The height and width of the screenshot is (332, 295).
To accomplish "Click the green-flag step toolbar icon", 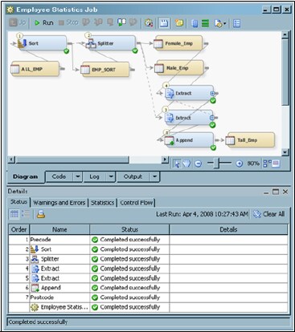I will pyautogui.click(x=122, y=22).
